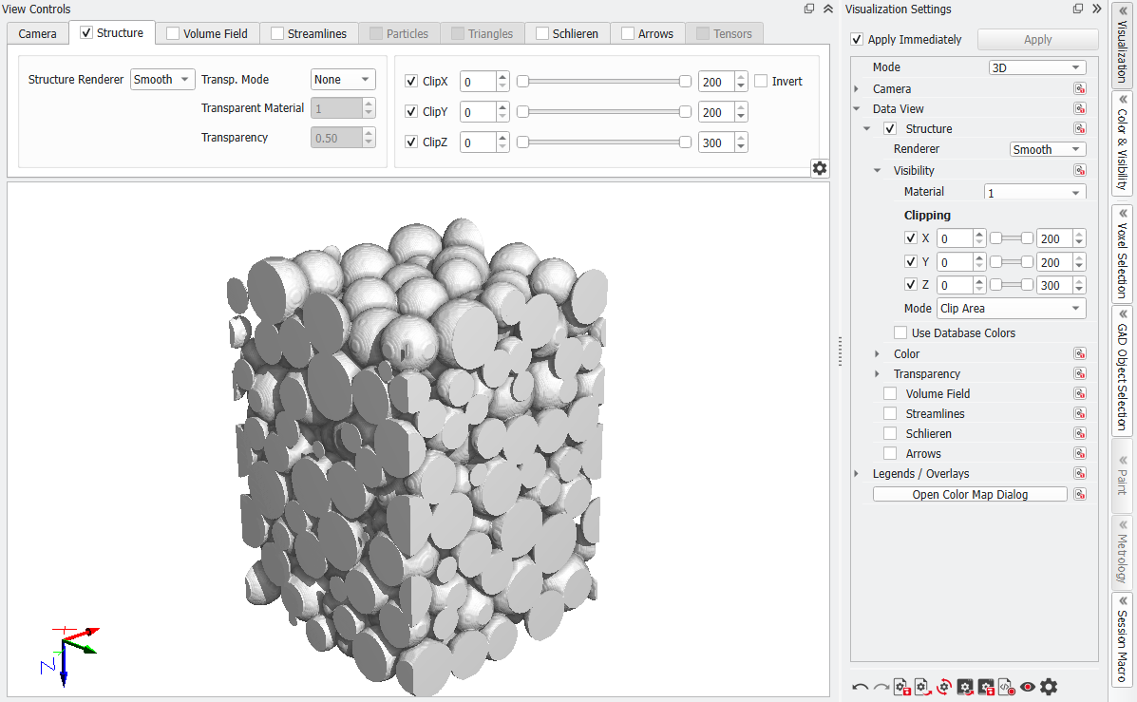Click the ClipY range slider min handle
1137x702 pixels.
click(x=522, y=112)
